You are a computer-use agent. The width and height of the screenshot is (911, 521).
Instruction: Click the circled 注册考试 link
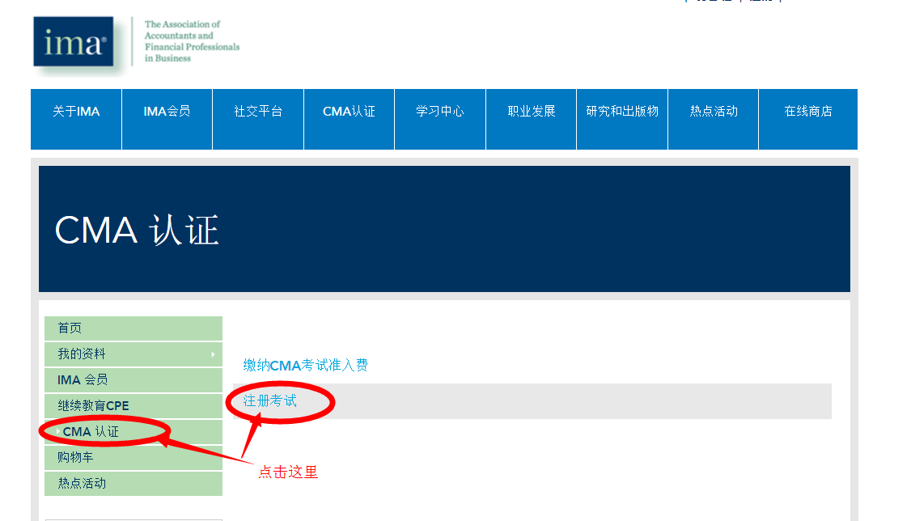click(x=270, y=401)
